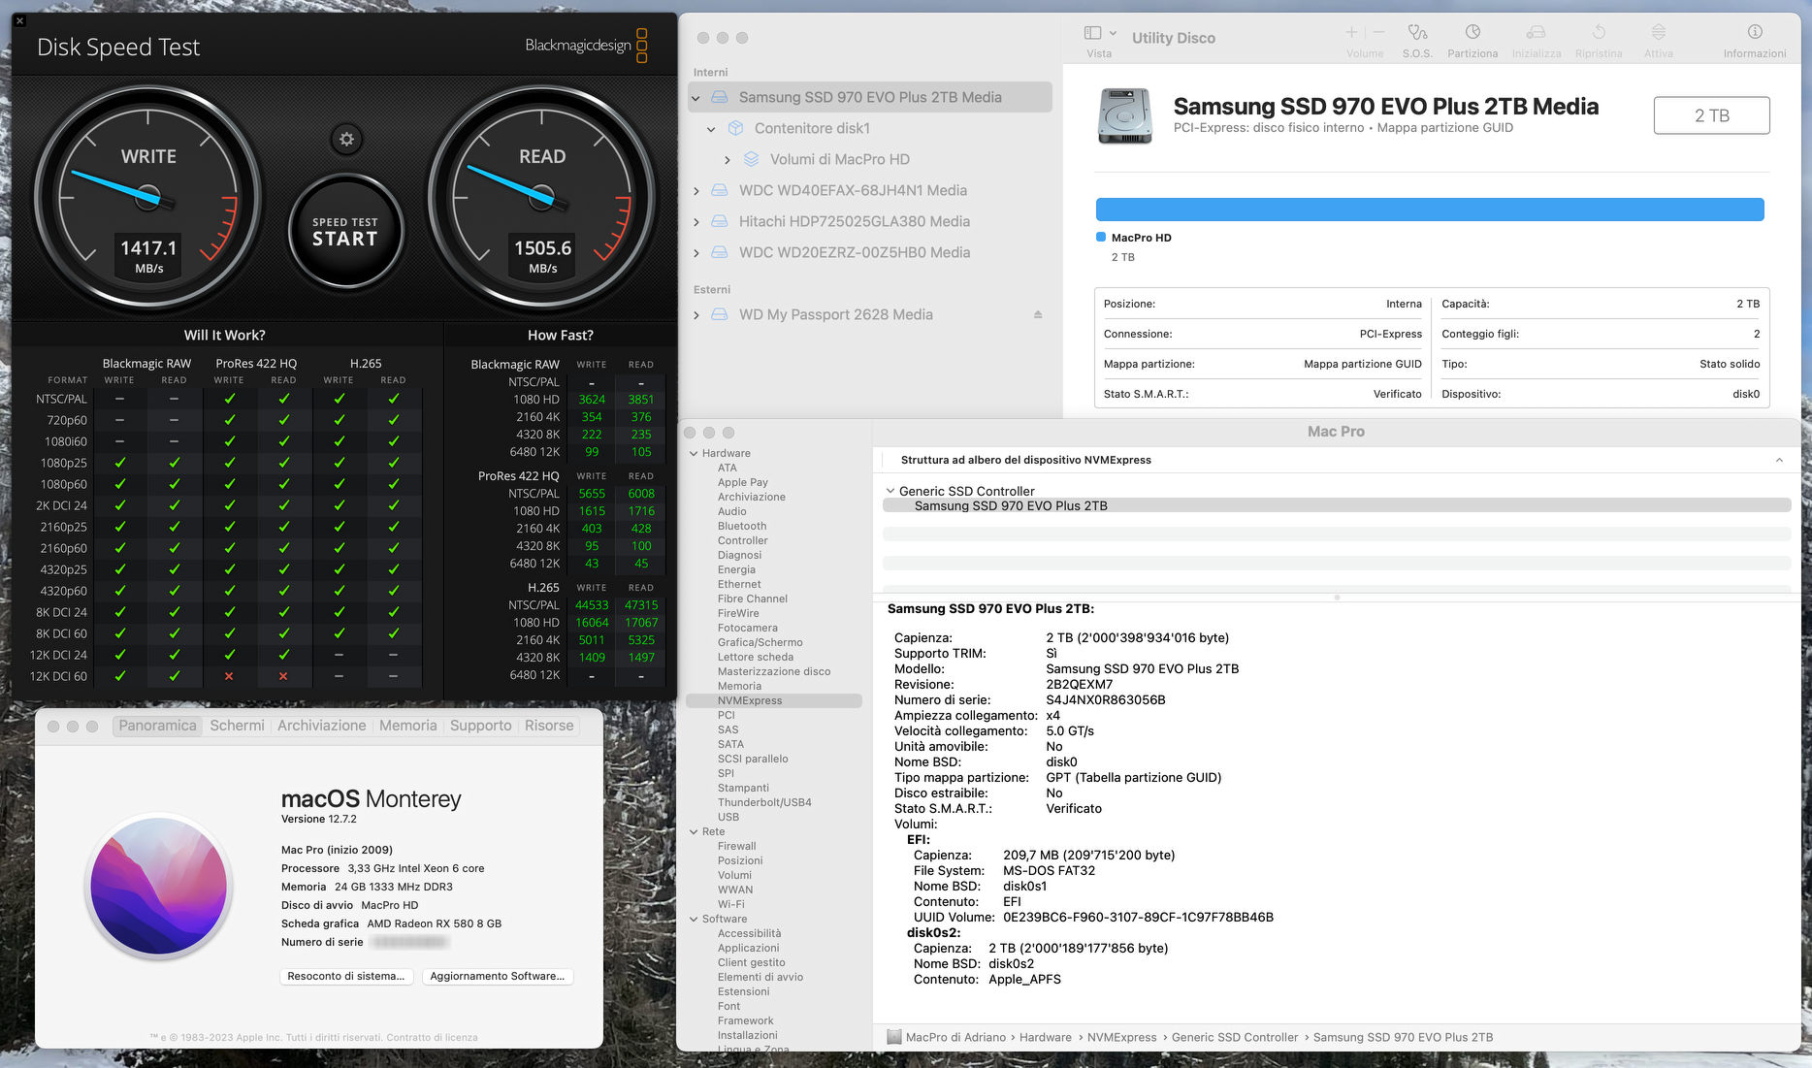The height and width of the screenshot is (1068, 1812).
Task: Expand Volumi di MacPro HD
Action: [728, 160]
